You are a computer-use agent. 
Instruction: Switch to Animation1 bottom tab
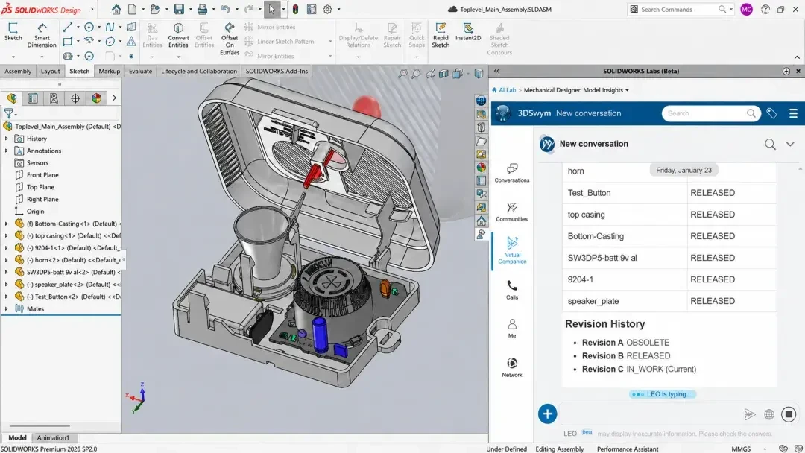[x=53, y=437]
